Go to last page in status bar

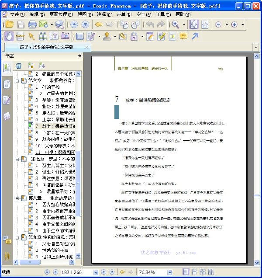pos(112,272)
